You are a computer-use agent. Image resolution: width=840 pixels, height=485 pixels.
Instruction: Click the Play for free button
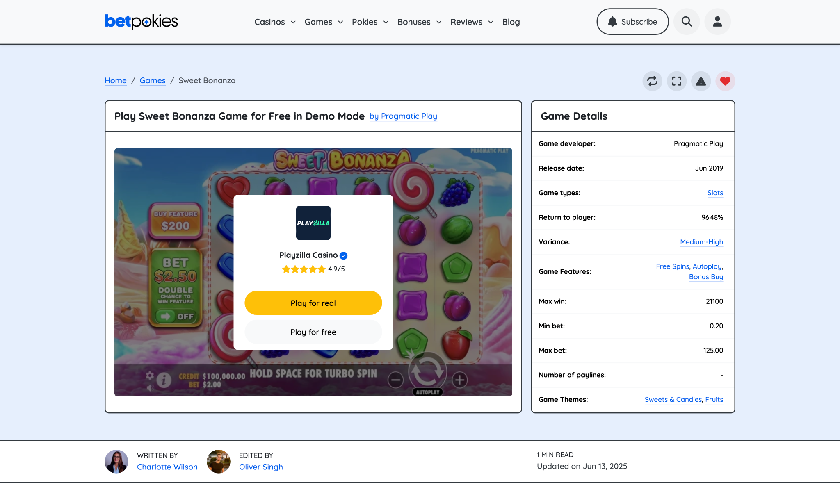coord(313,332)
